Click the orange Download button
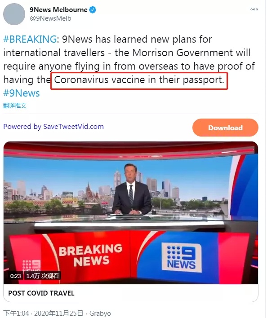The width and height of the screenshot is (267, 318). coord(225,128)
